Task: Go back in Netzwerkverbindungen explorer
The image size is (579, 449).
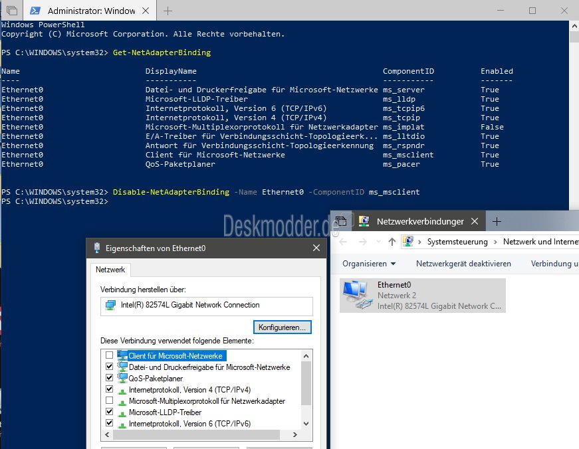Action: point(343,242)
